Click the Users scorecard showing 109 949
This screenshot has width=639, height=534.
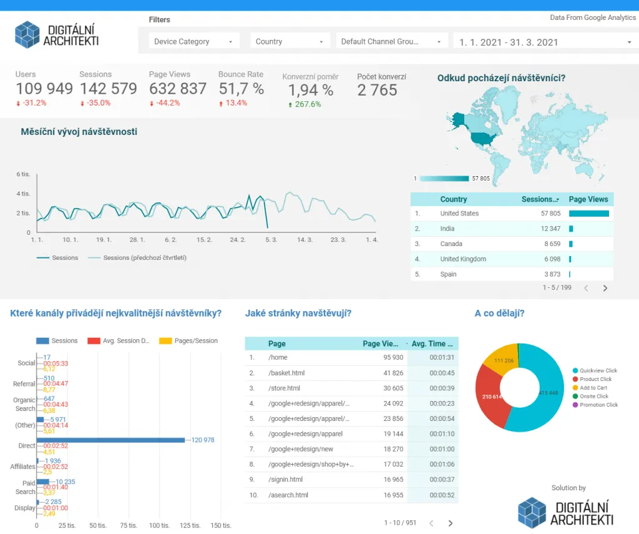coord(44,89)
